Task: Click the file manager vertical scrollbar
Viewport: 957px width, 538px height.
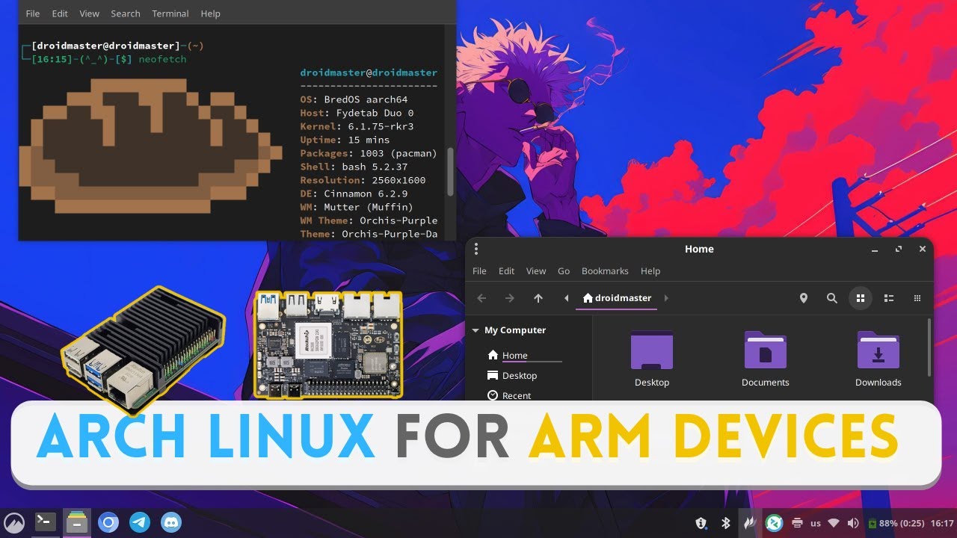Action: (x=929, y=348)
